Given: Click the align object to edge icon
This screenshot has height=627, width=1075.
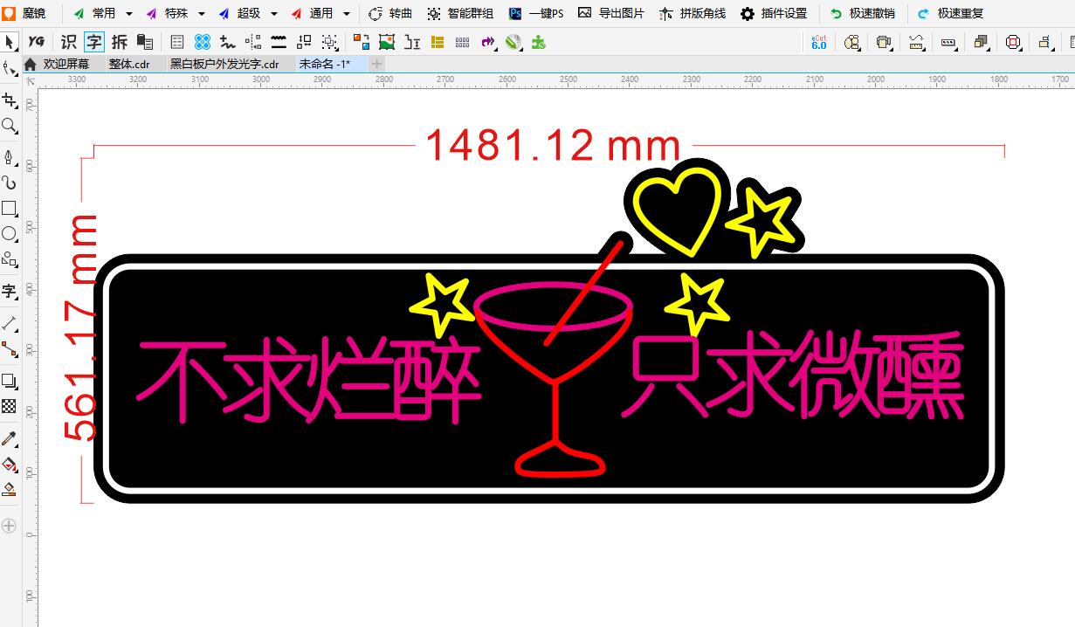Looking at the screenshot, I should click(x=1045, y=41).
